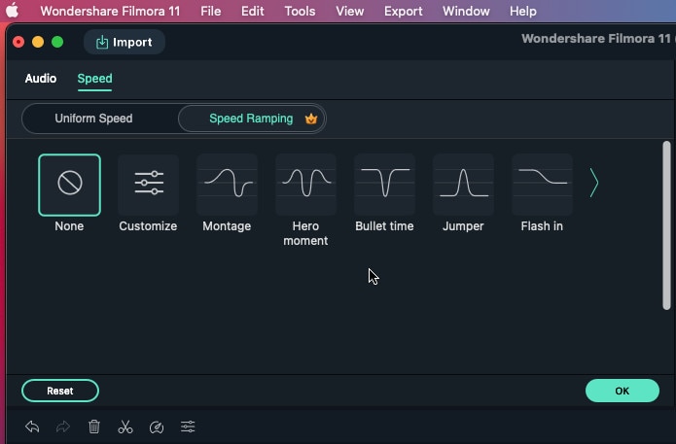The image size is (676, 444).
Task: Select the Jumper speed ramp preset
Action: tap(463, 185)
